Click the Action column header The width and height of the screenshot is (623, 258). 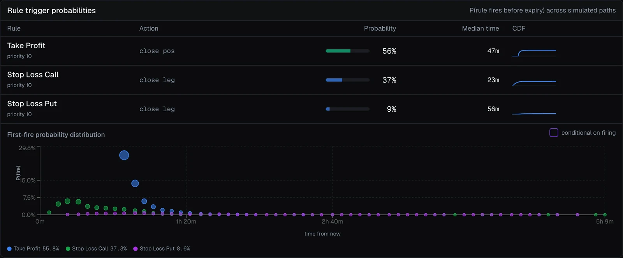coord(149,28)
